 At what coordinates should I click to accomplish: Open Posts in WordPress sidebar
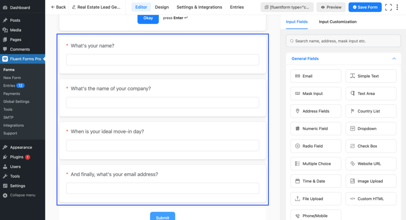pyautogui.click(x=23, y=20)
